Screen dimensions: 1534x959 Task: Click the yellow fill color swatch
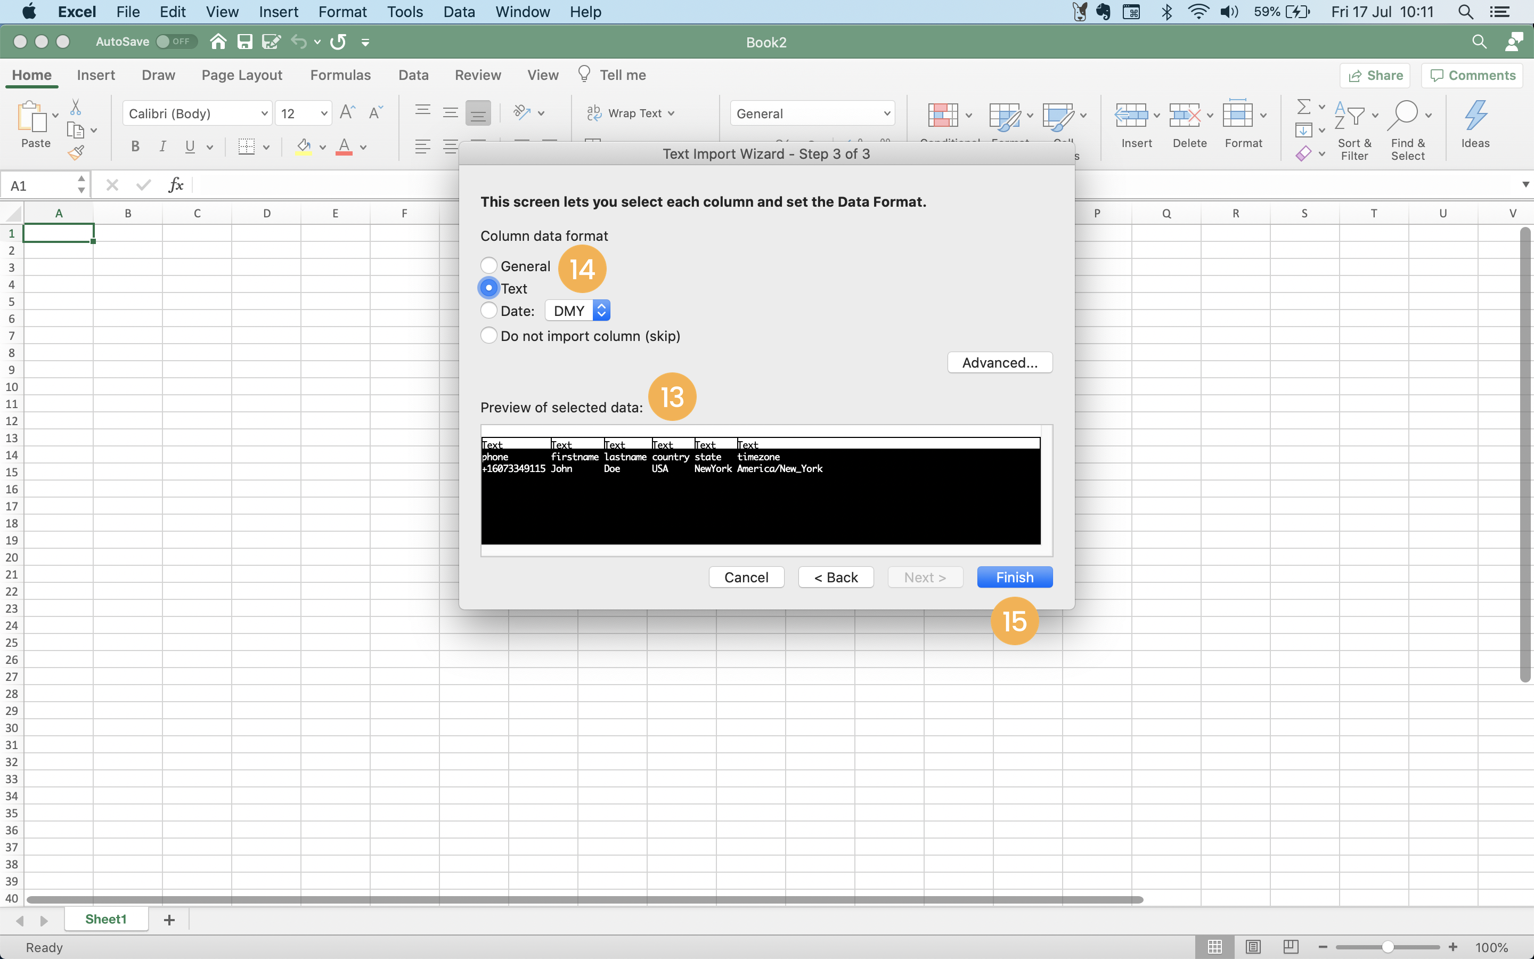pyautogui.click(x=304, y=147)
